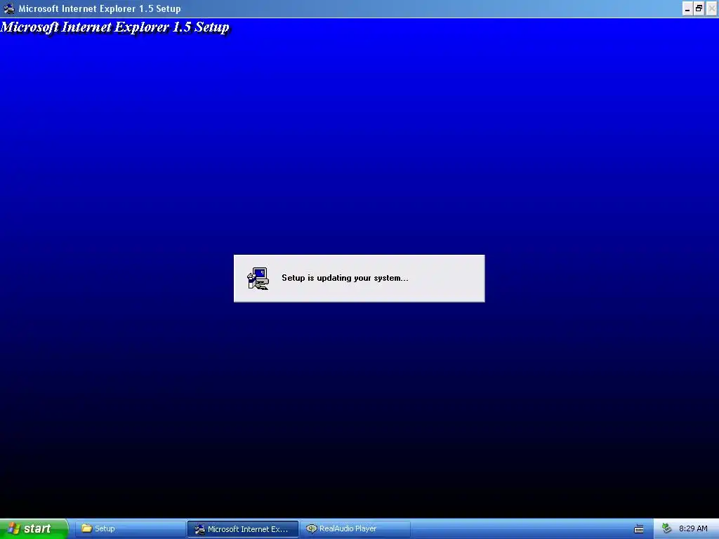The height and width of the screenshot is (539, 719).
Task: Select the Microsoft Internet Ex... taskbar button
Action: tap(242, 529)
